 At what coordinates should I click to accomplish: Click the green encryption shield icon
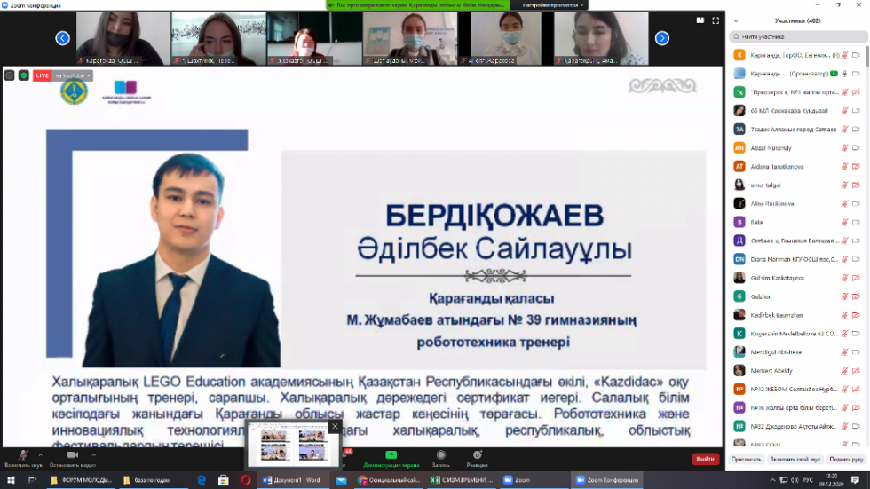[x=23, y=75]
